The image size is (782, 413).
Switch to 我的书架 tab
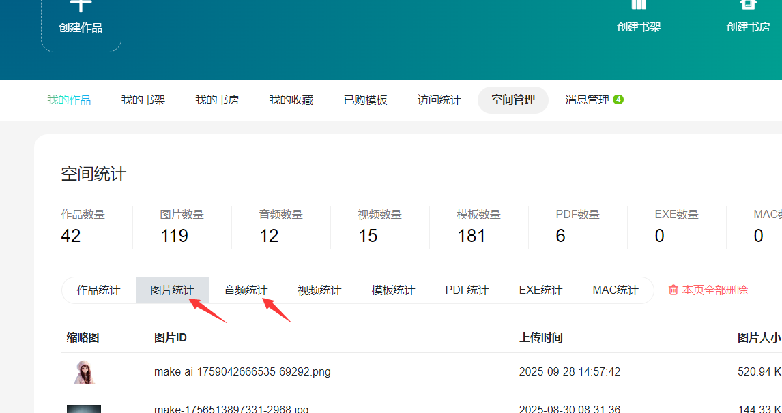pos(143,100)
